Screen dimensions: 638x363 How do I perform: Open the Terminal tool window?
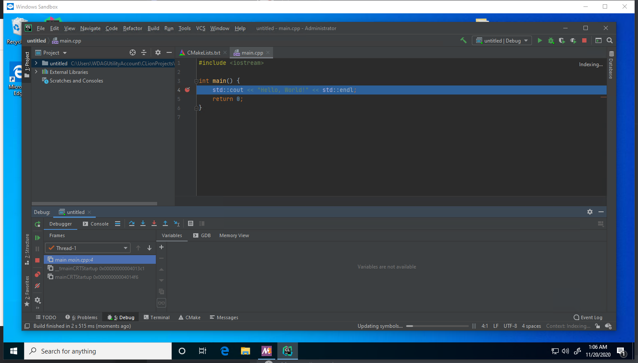point(157,317)
